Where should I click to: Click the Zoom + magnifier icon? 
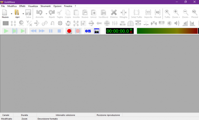pos(176,14)
